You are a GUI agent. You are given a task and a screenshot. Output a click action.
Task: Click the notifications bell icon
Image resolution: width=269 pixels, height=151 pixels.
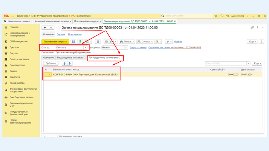(216, 16)
